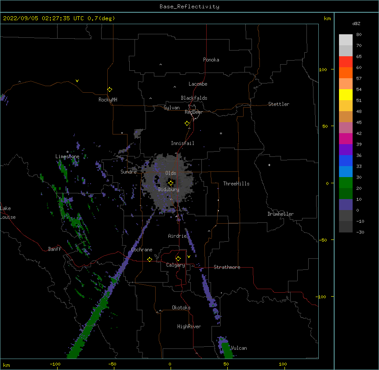Select the -100 tick label on the horizontal axis

tap(55, 364)
